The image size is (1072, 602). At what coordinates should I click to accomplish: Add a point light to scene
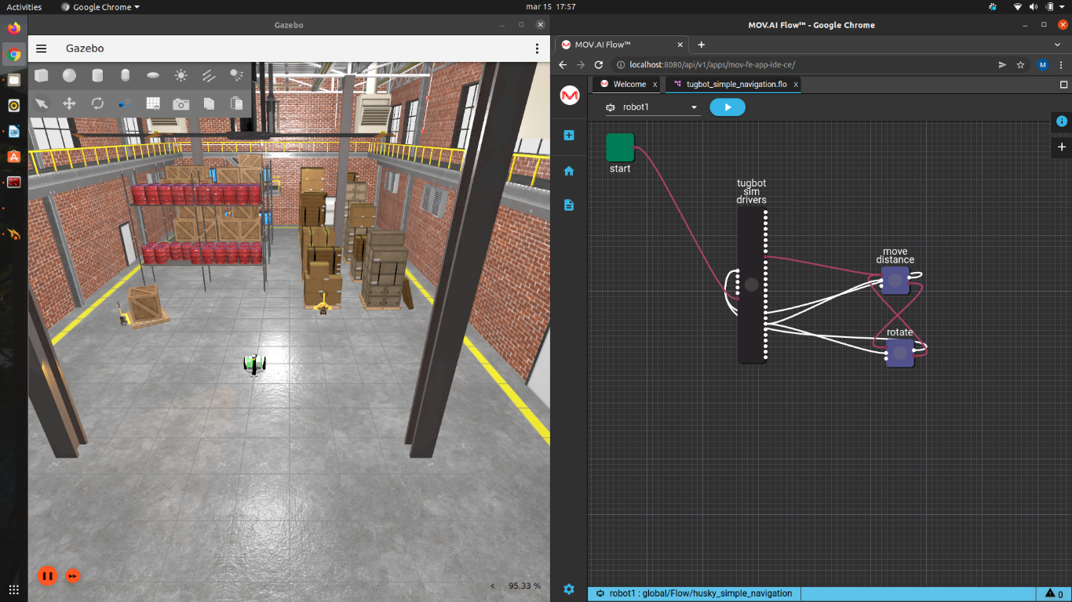(181, 75)
